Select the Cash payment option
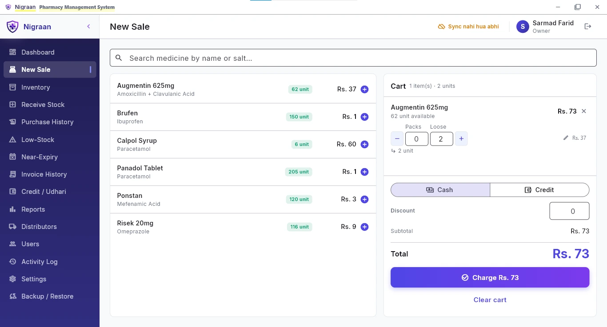 [440, 190]
